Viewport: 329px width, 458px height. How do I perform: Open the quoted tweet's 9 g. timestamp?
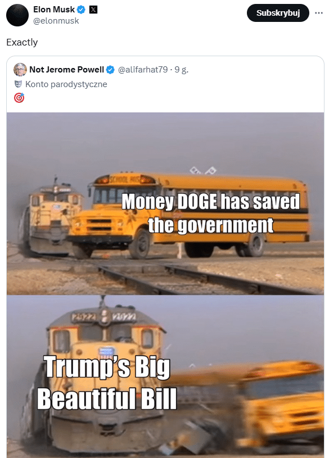point(181,70)
